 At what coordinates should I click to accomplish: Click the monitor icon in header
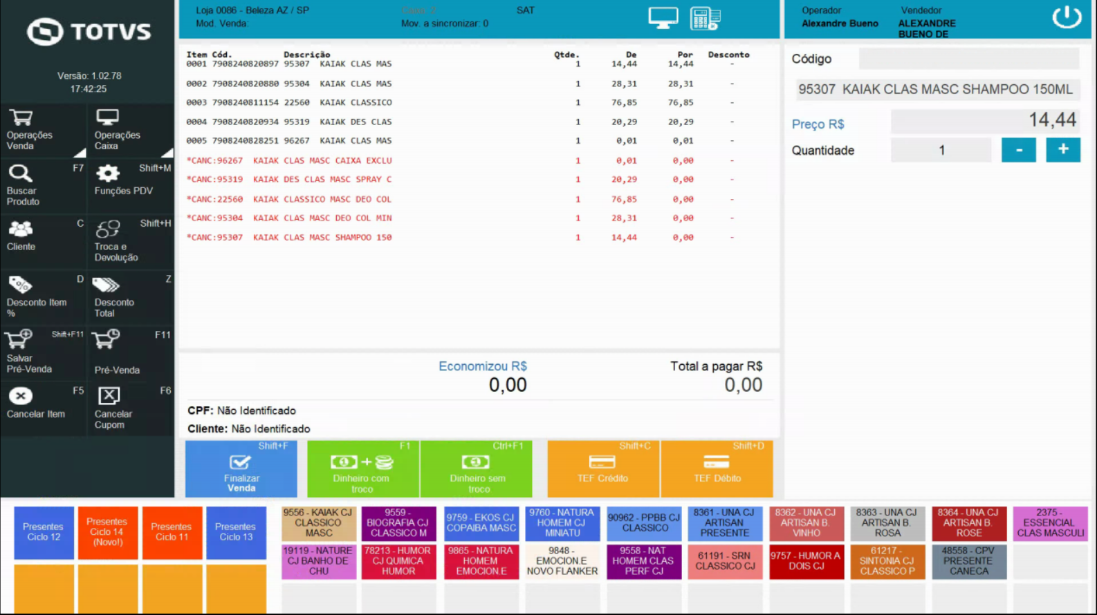[663, 17]
